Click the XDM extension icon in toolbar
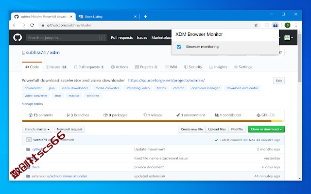This screenshot has width=311, height=194. pyautogui.click(x=276, y=25)
